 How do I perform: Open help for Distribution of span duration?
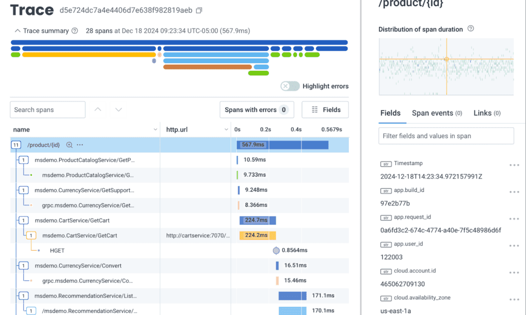point(471,29)
